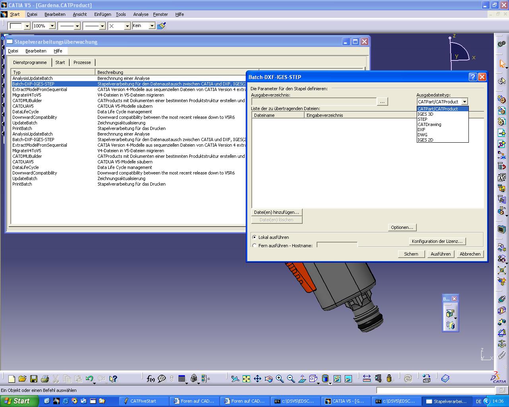Select the first CATDMUBuilder row in the list

[129, 101]
